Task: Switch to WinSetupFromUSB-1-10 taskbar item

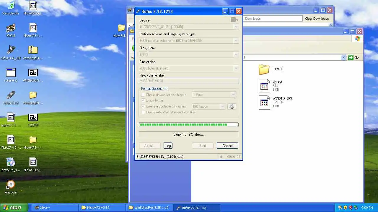Action: coord(149,208)
